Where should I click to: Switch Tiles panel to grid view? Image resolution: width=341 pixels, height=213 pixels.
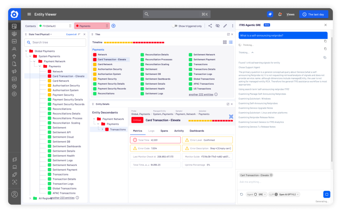[x=225, y=42]
